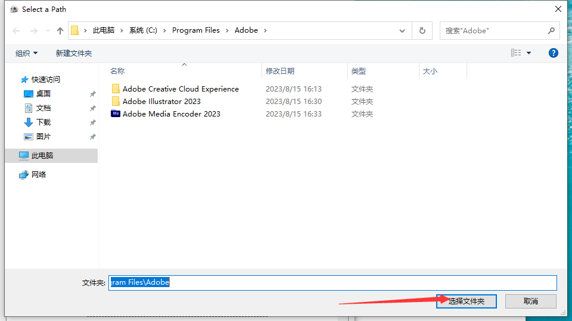
Task: Click the Creative Cloud Experience folder icon
Action: click(x=116, y=89)
